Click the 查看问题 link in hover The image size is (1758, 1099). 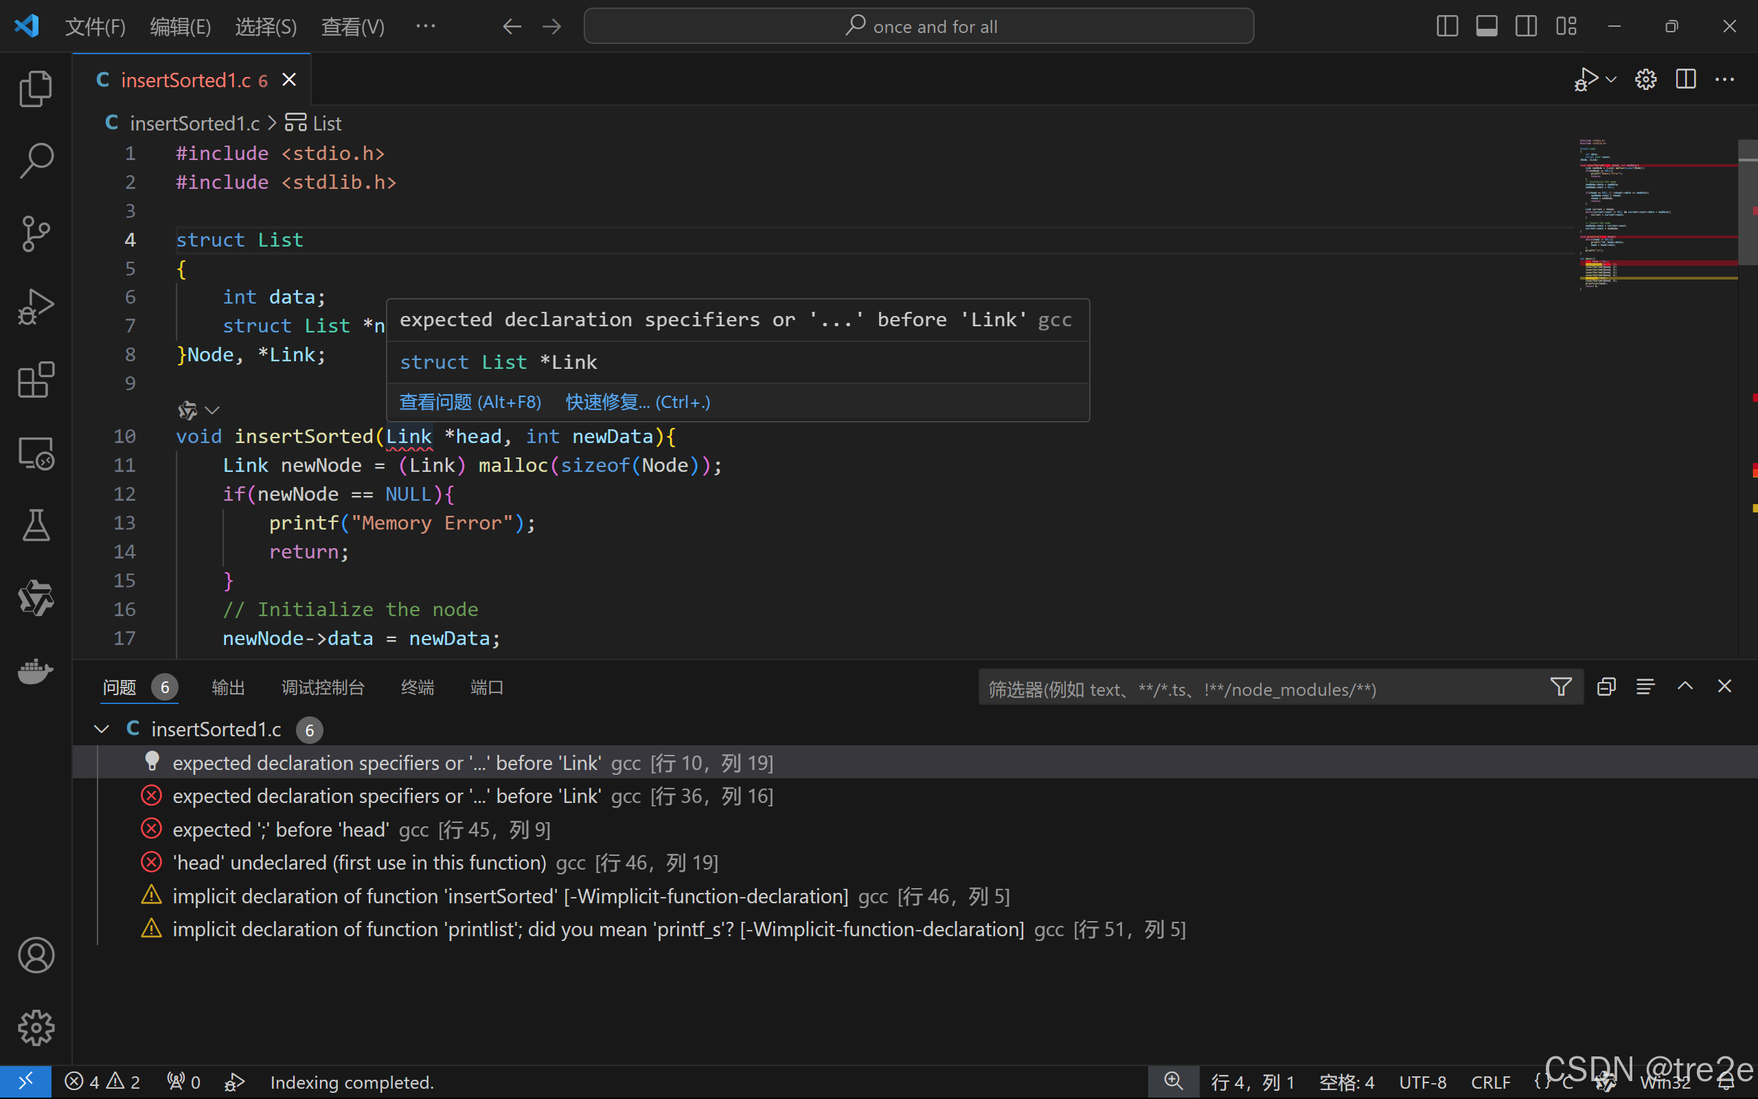pyautogui.click(x=470, y=402)
